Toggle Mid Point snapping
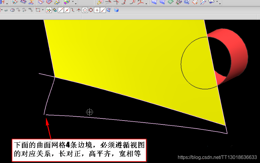Viewport: 260px width, 163px height. tap(67, 10)
